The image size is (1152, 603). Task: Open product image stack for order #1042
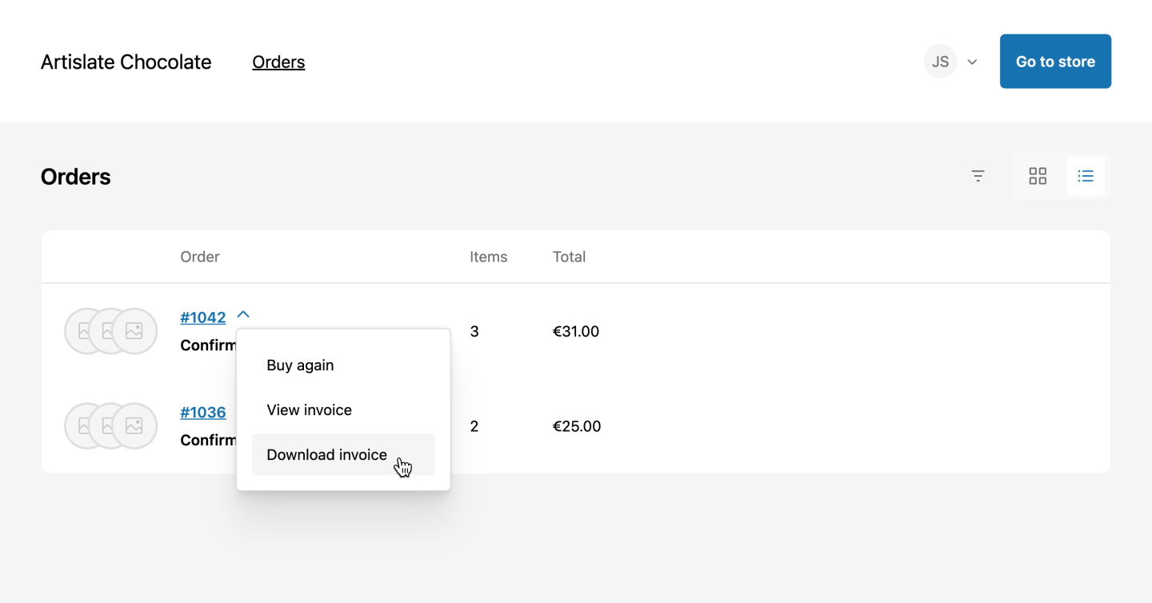pos(110,330)
